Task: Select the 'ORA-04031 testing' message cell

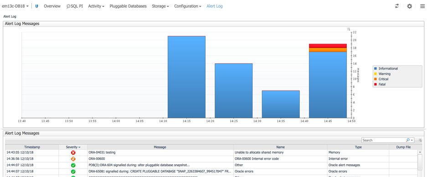Action: 160,153
